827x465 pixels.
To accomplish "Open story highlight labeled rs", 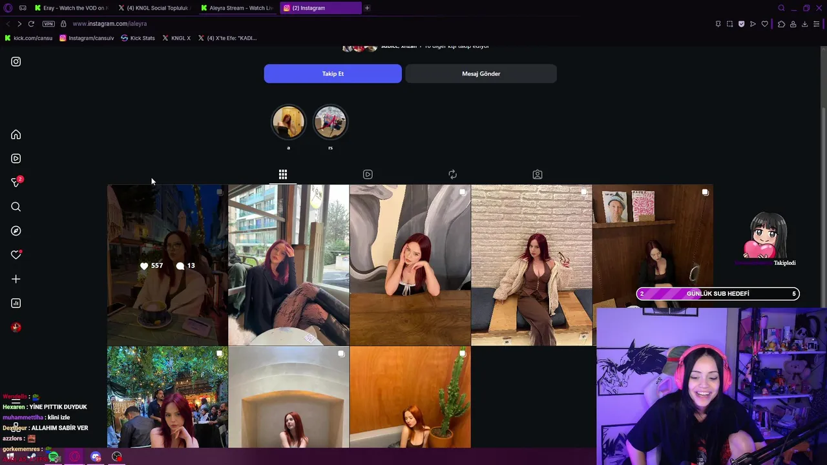I will coord(330,122).
